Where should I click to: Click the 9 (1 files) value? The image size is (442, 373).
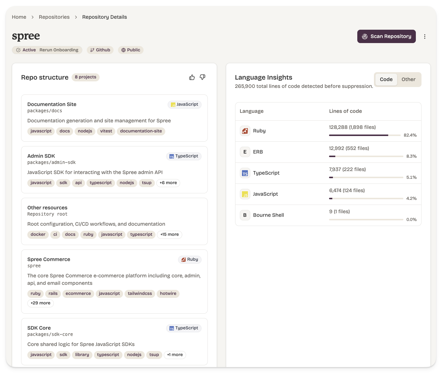(339, 211)
